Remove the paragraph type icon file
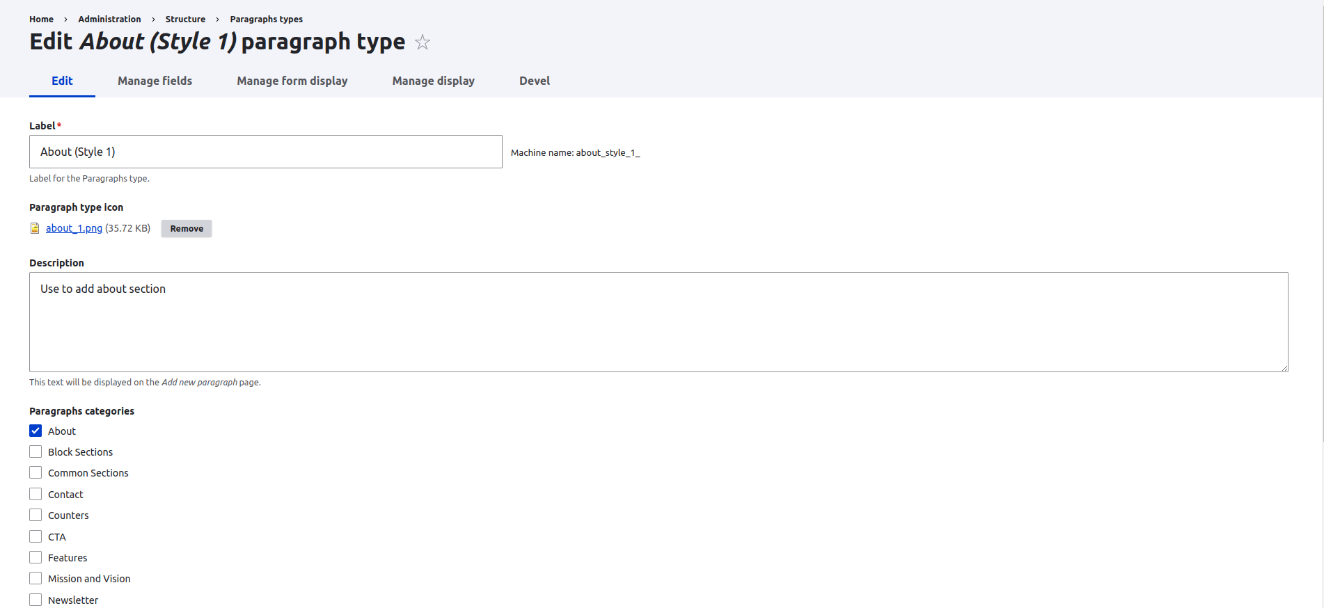 coord(187,229)
